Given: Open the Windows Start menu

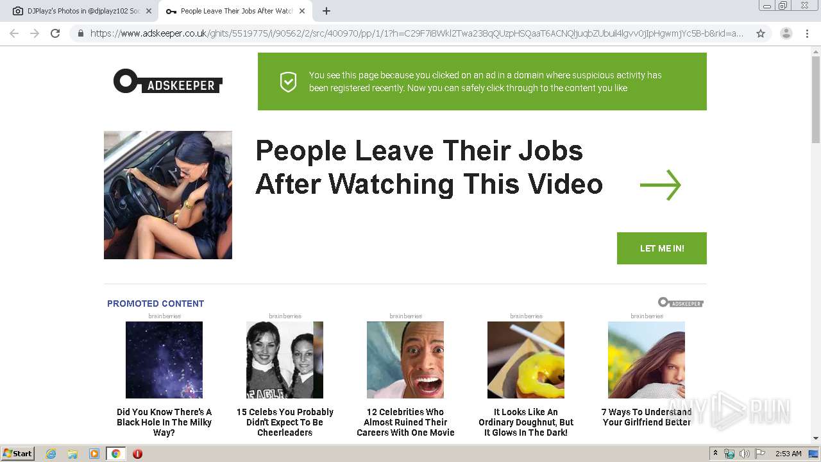Looking at the screenshot, I should point(18,453).
